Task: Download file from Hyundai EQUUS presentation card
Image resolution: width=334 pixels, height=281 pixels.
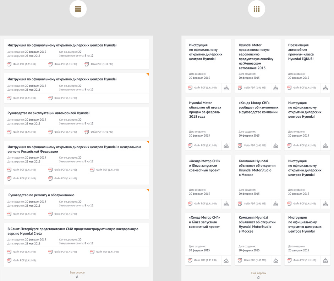Action: pyautogui.click(x=325, y=88)
